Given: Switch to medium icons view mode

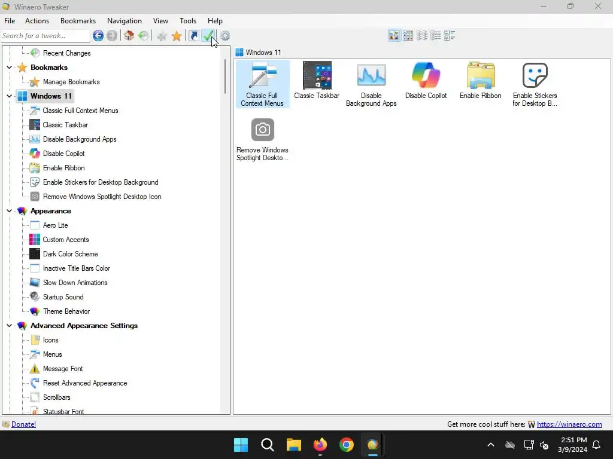Looking at the screenshot, I should (408, 35).
